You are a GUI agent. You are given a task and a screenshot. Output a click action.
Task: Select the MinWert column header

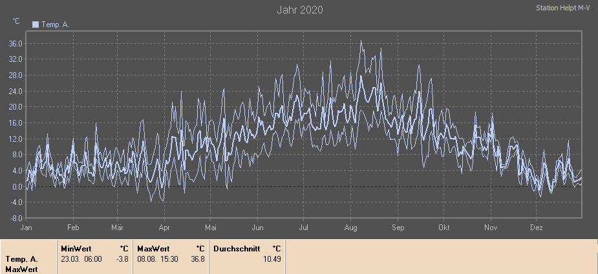[x=76, y=248]
